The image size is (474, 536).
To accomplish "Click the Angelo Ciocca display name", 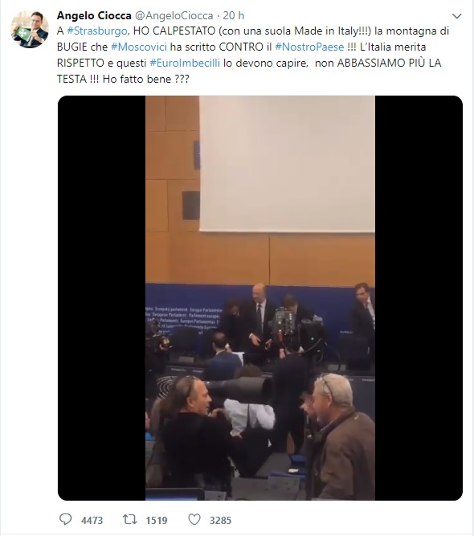I will [x=94, y=15].
